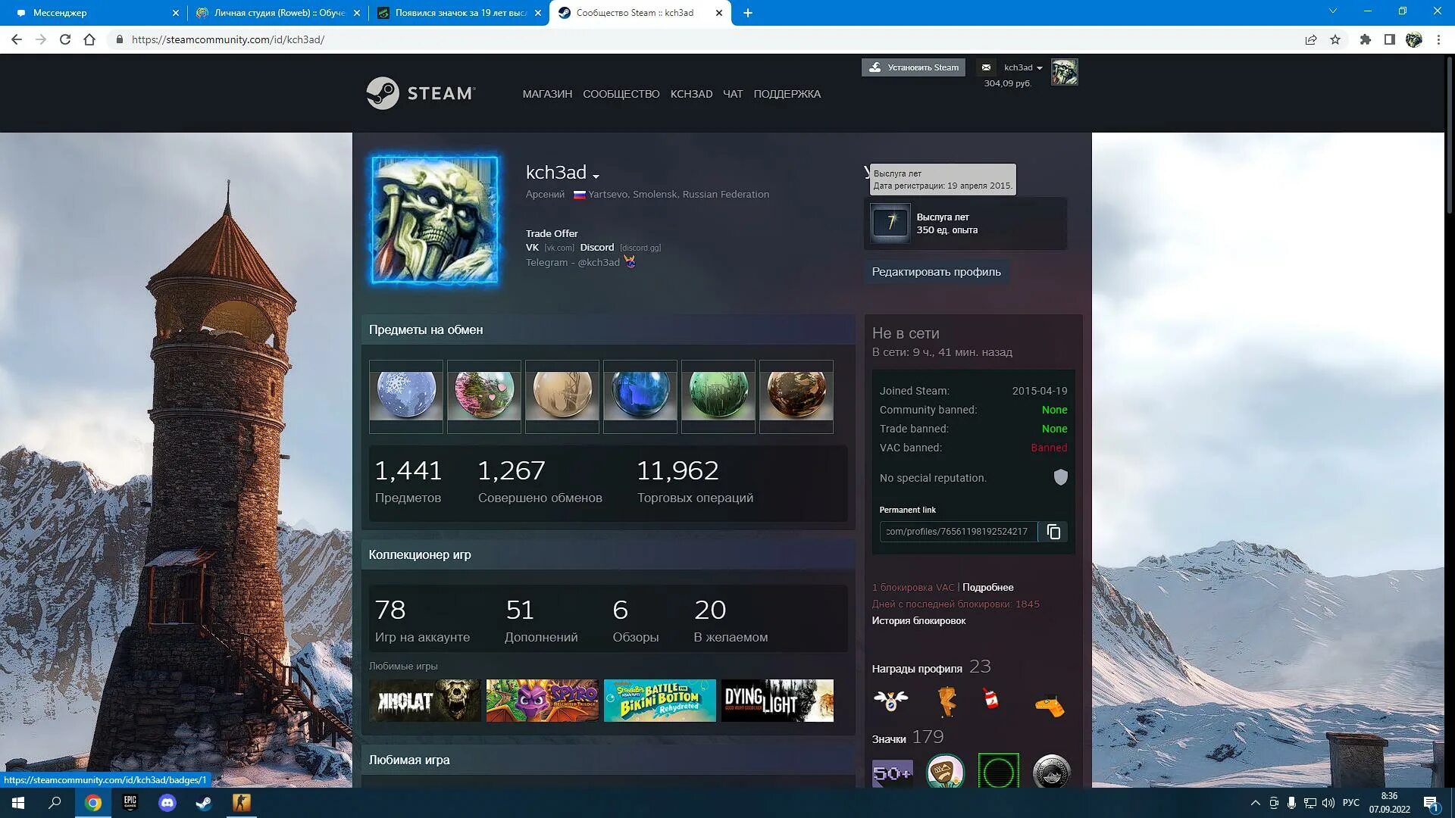The height and width of the screenshot is (818, 1455).
Task: Go back to previous page
Action: (x=17, y=39)
